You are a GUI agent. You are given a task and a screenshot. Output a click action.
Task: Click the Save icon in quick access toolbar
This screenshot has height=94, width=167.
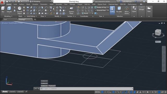13,2
